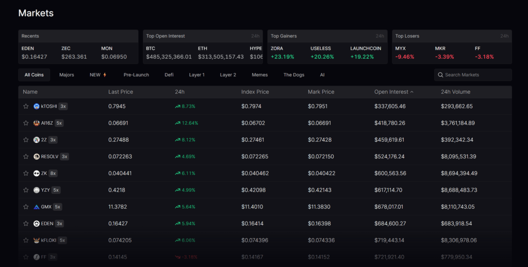This screenshot has height=267, width=528.
Task: Sort by Last Price column header
Action: coord(121,92)
